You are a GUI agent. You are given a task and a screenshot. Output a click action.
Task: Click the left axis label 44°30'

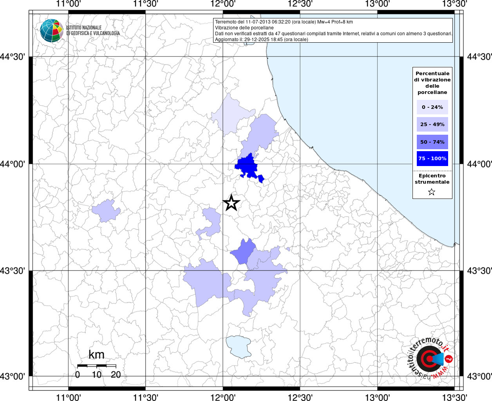pos(13,57)
